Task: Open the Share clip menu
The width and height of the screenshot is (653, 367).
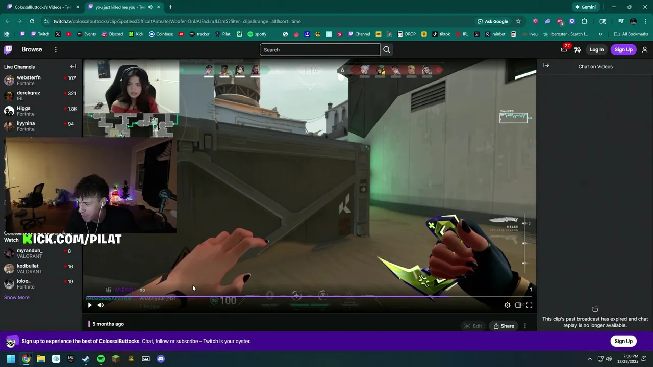Action: tap(504, 326)
